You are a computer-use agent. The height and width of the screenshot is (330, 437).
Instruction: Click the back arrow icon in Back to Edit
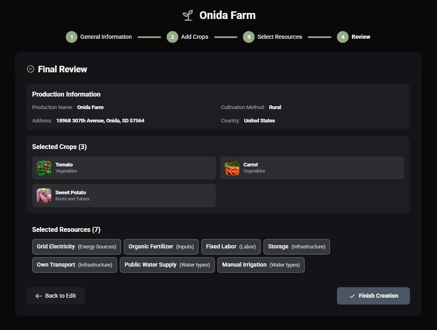click(38, 296)
